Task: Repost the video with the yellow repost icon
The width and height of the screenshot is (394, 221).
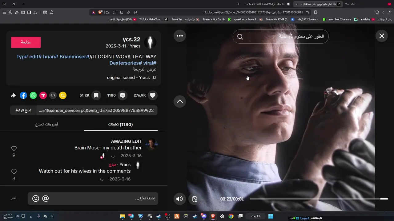Action: click(63, 95)
